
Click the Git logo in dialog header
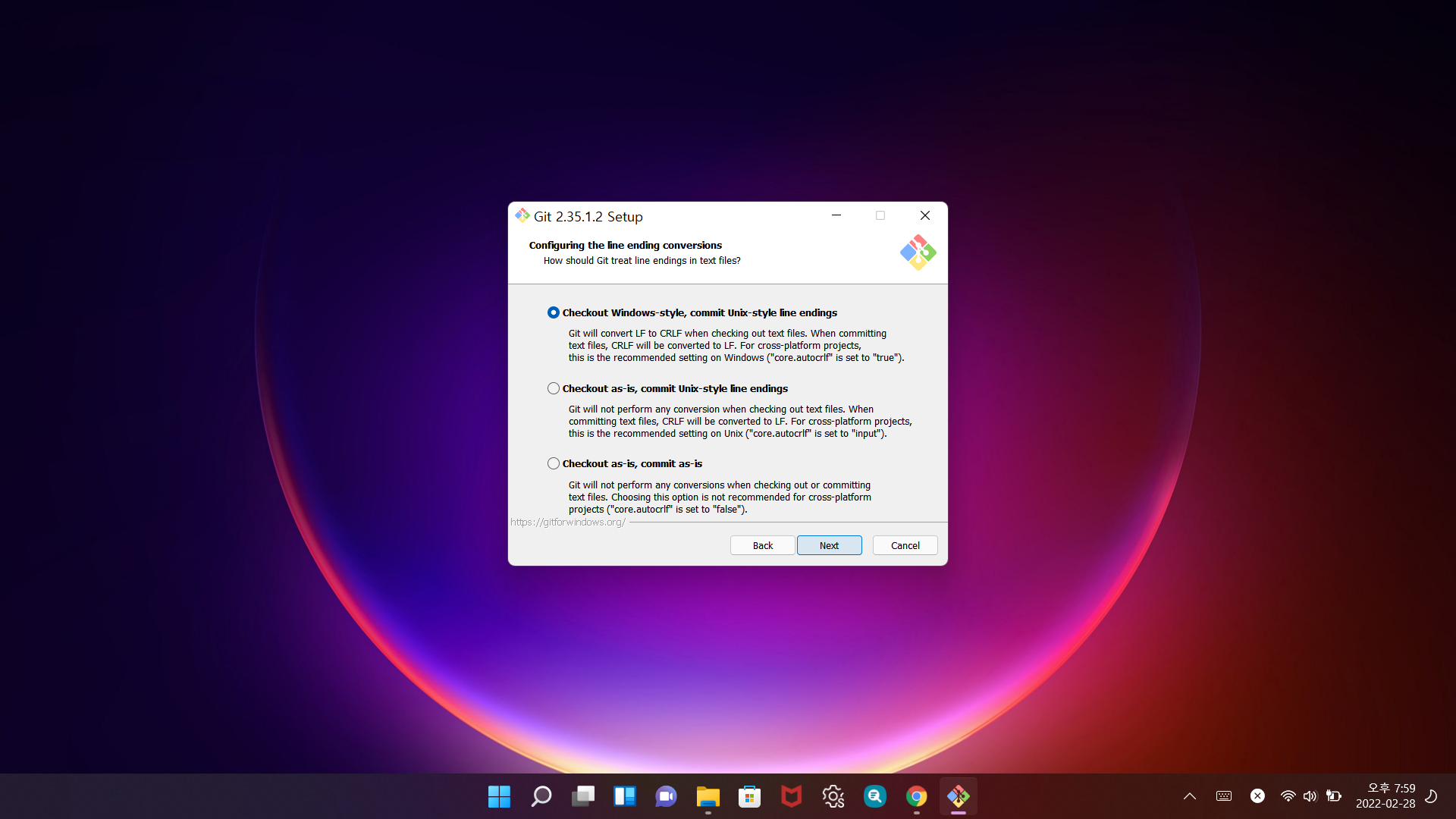point(918,253)
